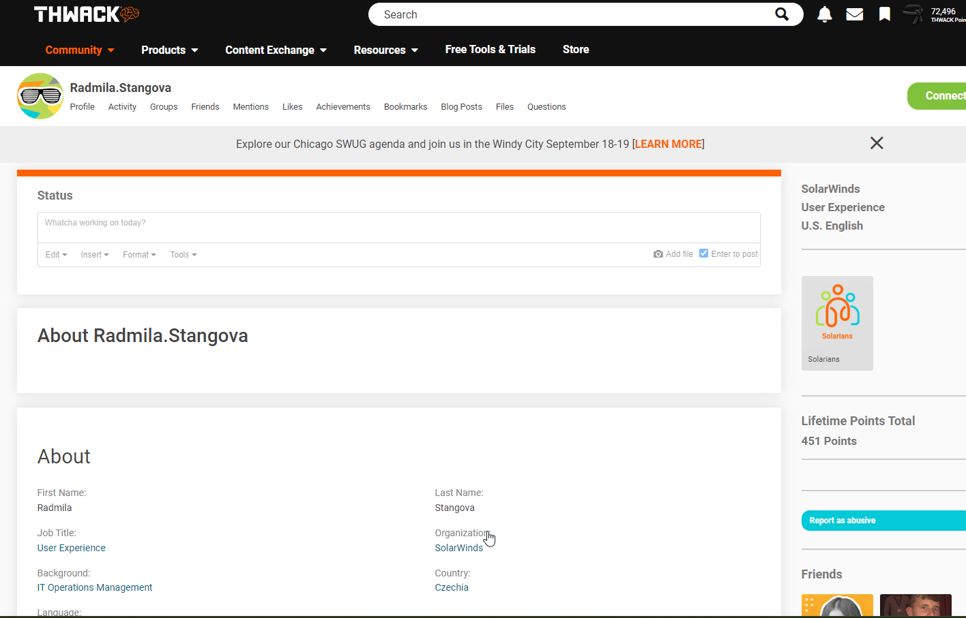Image resolution: width=966 pixels, height=618 pixels.
Task: Expand the Resources menu
Action: click(386, 50)
